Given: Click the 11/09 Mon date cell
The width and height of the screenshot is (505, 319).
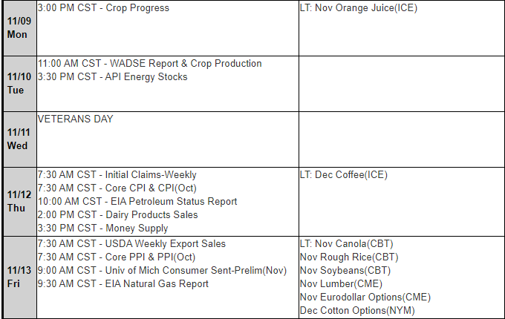Looking at the screenshot, I should point(17,27).
